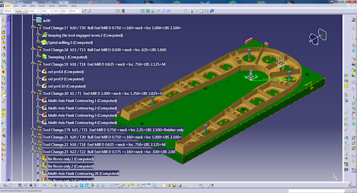
Task: Click the Open folder icon in bottom toolbar
Action: [x=169, y=186]
